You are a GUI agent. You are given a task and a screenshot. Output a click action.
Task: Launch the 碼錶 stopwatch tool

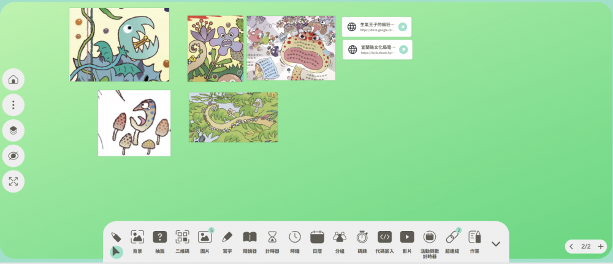[362, 241]
